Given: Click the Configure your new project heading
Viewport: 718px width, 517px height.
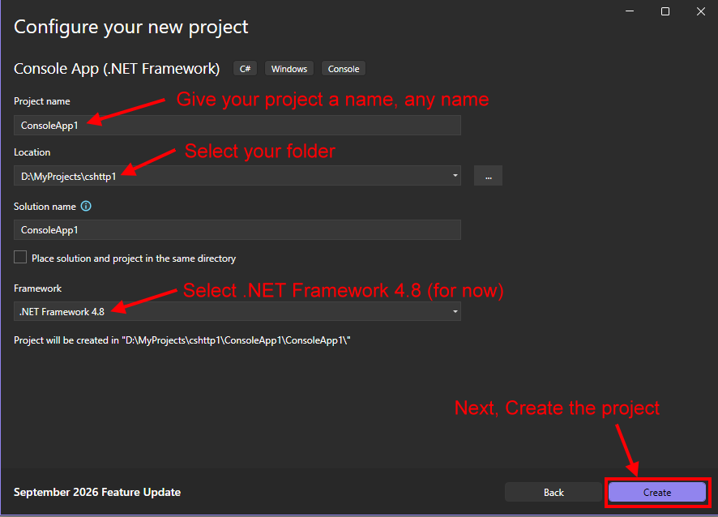Looking at the screenshot, I should pyautogui.click(x=131, y=28).
